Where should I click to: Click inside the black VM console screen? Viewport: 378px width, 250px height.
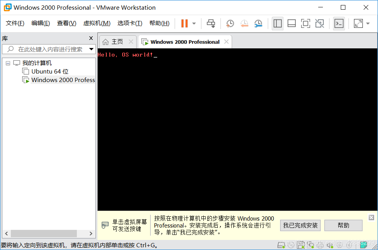point(238,130)
